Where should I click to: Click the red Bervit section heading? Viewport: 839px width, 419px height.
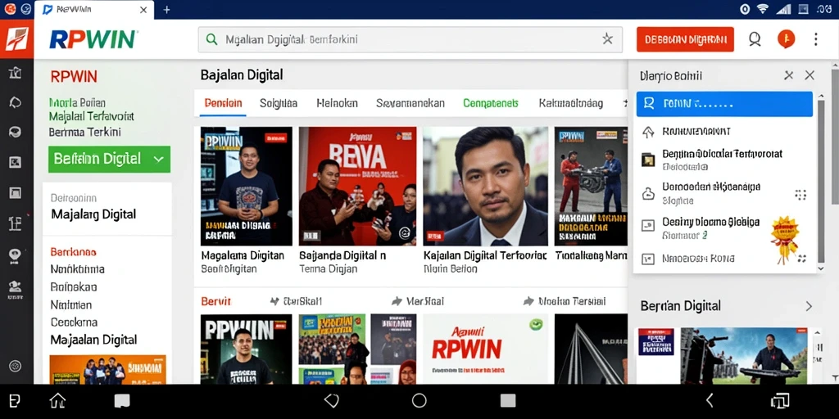216,301
